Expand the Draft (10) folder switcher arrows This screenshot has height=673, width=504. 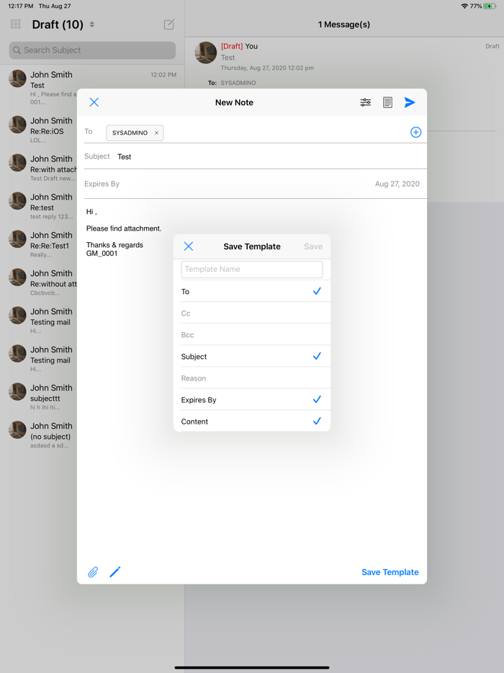click(x=91, y=24)
